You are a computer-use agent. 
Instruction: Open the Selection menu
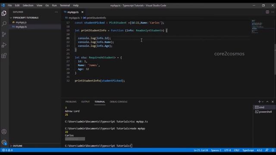click(28, 6)
